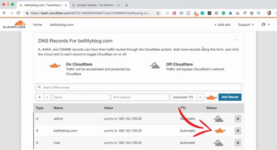This screenshot has width=277, height=150.
Task: Open the camera screenshot extension
Action: [x=238, y=13]
